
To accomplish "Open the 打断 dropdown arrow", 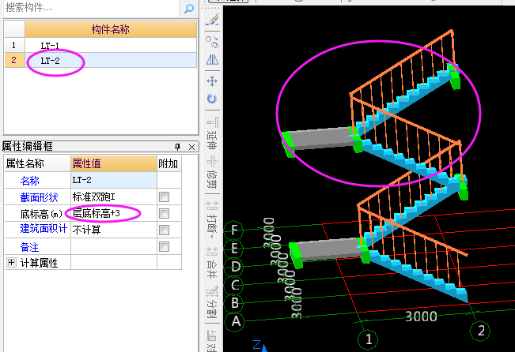I will click(212, 237).
